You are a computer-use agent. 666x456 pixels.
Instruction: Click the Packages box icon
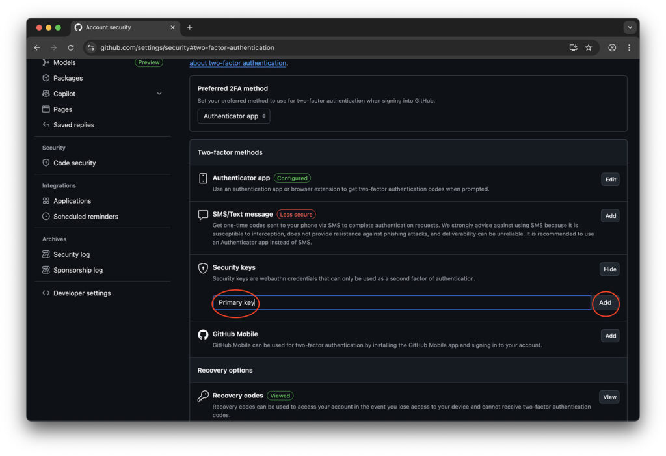coord(46,78)
